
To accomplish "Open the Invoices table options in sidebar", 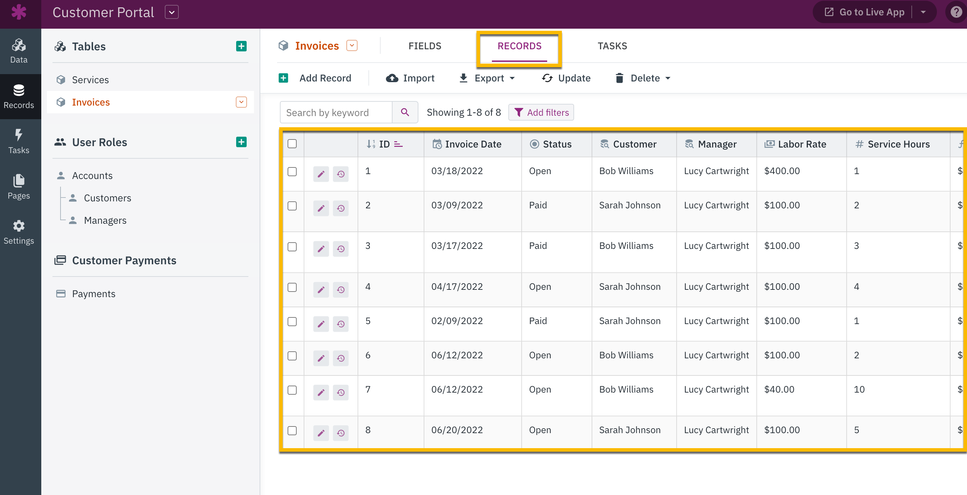I will click(241, 102).
